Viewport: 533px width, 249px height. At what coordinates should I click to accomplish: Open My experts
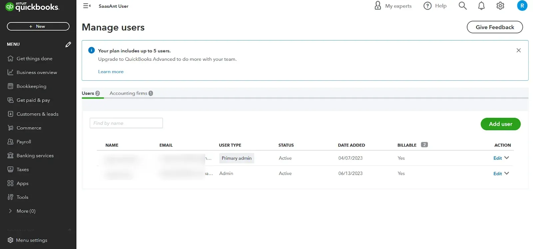click(393, 6)
